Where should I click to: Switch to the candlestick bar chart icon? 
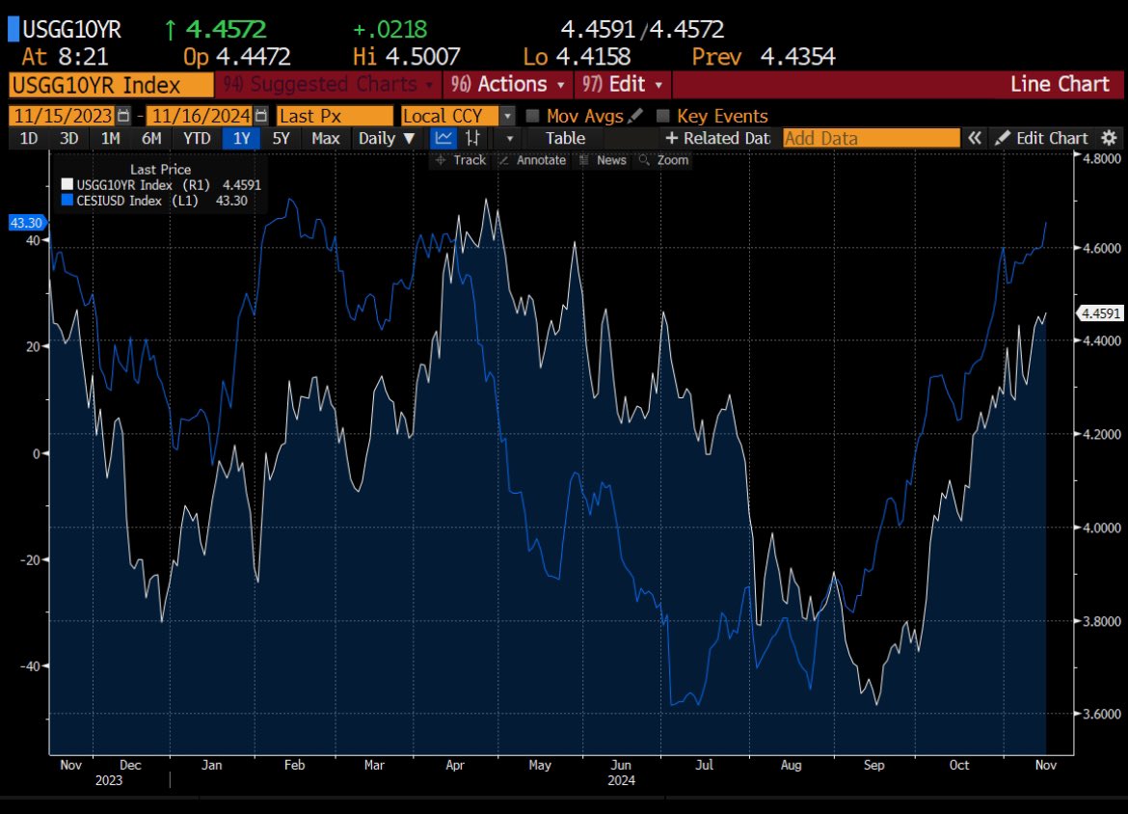coord(472,138)
